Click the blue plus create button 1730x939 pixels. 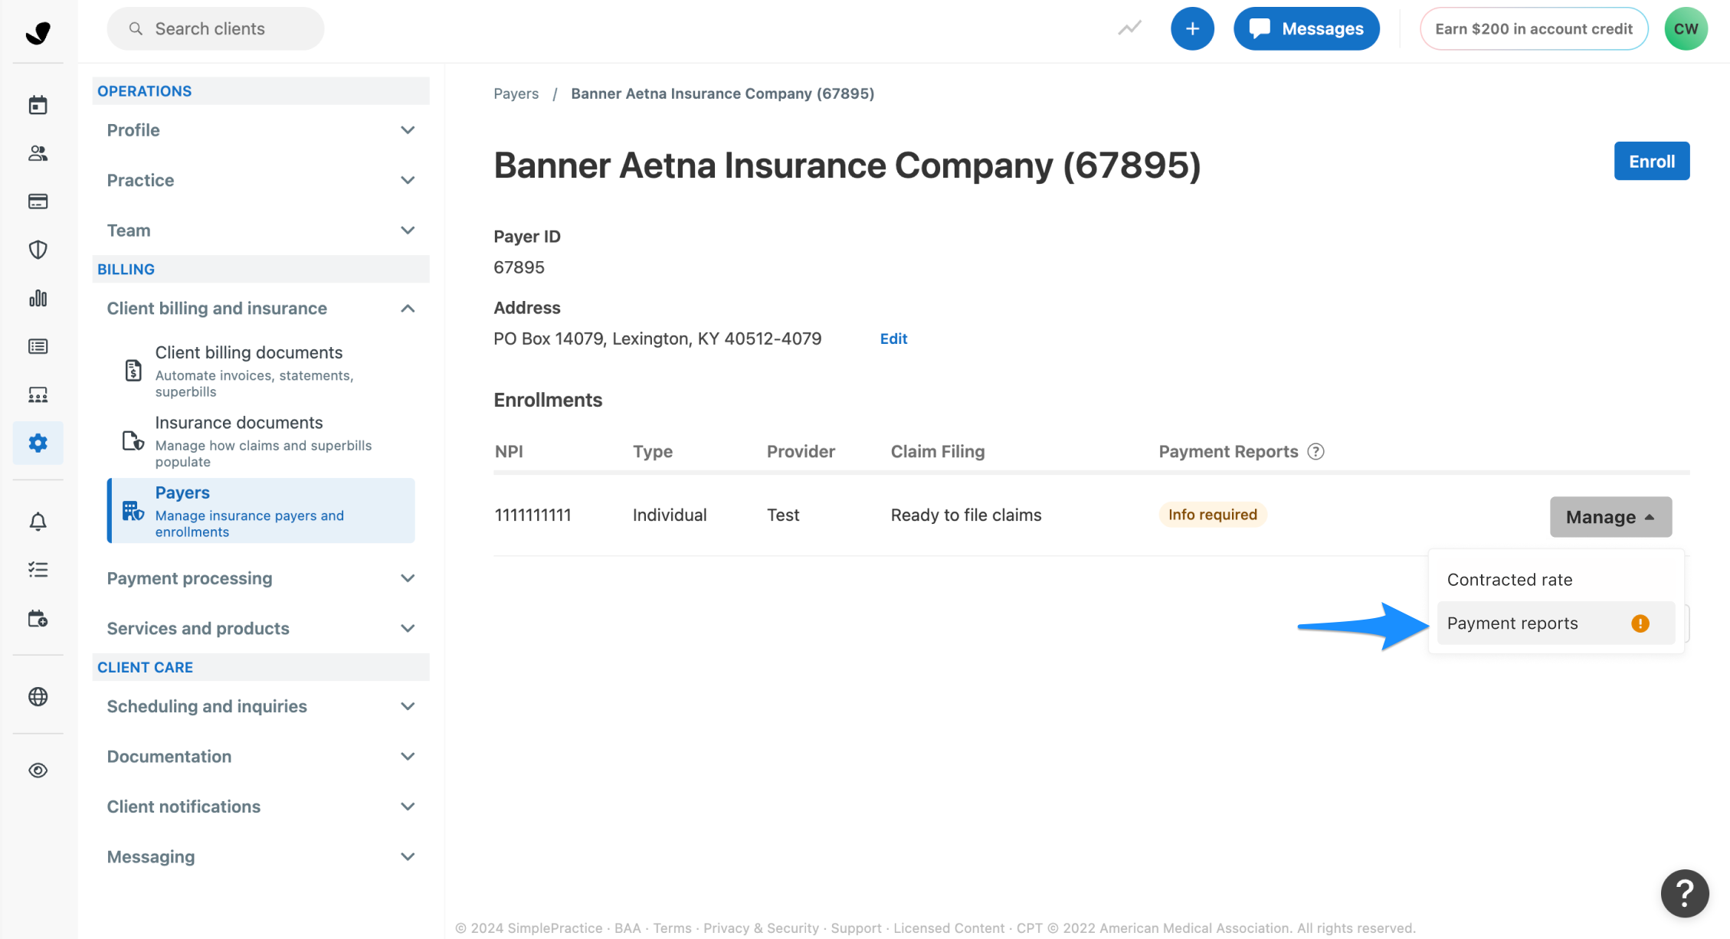(1192, 28)
